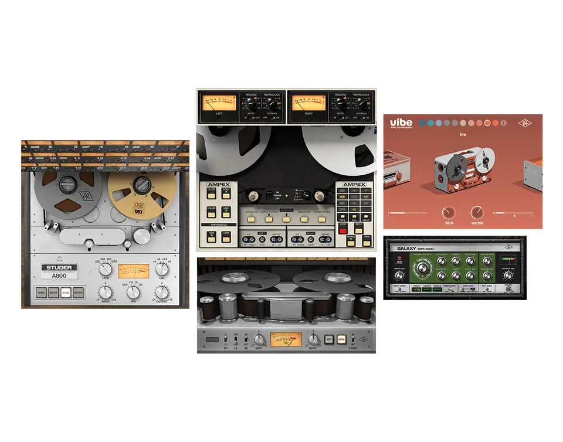Image resolution: width=563 pixels, height=442 pixels.
Task: Flip the right channel METER switch
Action: [340, 118]
